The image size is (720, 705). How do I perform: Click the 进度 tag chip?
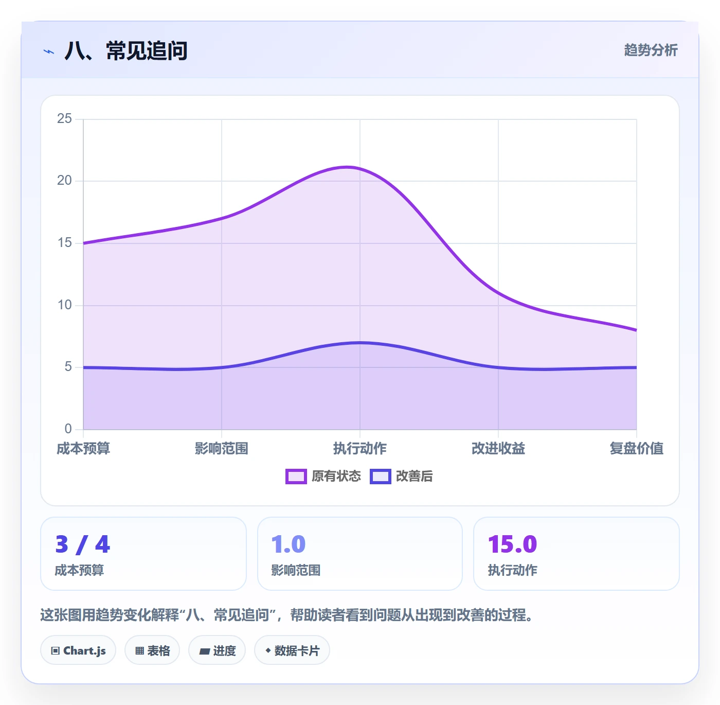pos(217,650)
